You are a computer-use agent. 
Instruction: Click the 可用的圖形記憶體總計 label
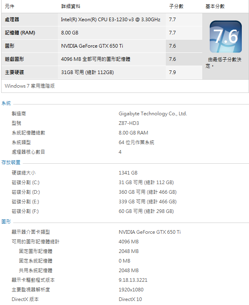coord(36,242)
